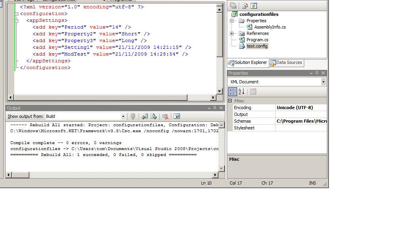Click the Alphabetical sort icon in Properties panel
396x233 pixels.
pyautogui.click(x=241, y=92)
